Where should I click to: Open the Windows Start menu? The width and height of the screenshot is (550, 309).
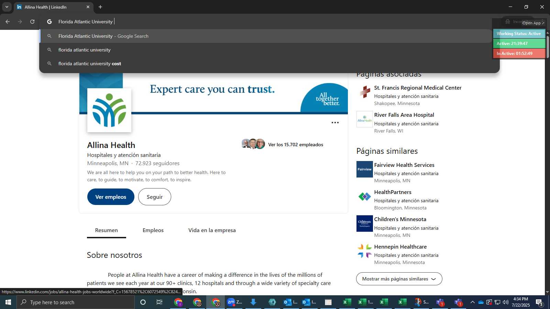click(8, 302)
